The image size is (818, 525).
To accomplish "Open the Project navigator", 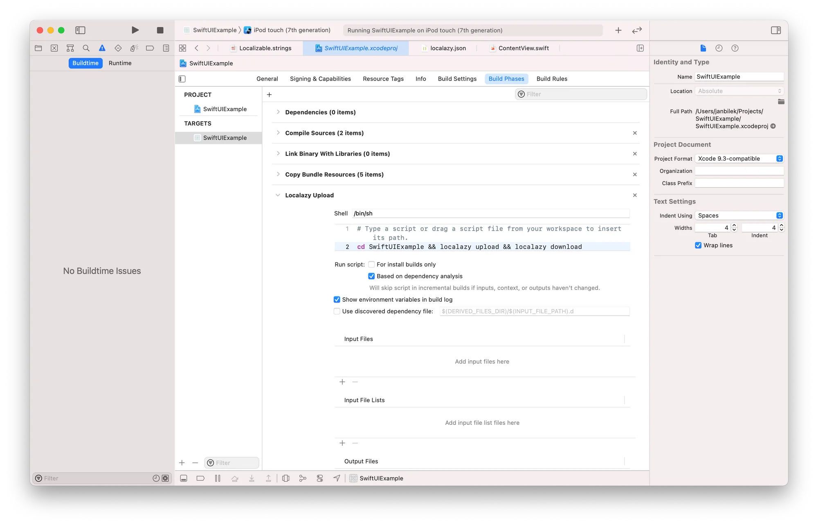I will pos(38,48).
